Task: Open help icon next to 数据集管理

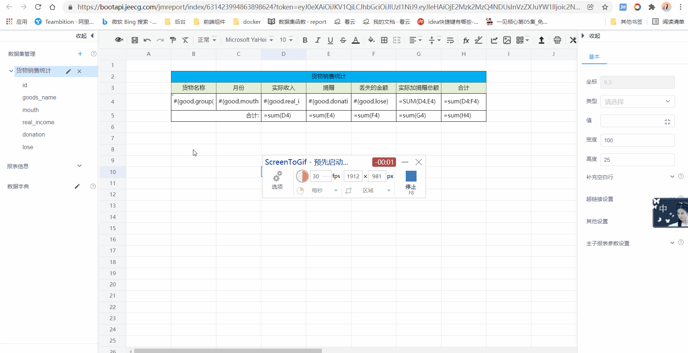Action: coord(94,54)
